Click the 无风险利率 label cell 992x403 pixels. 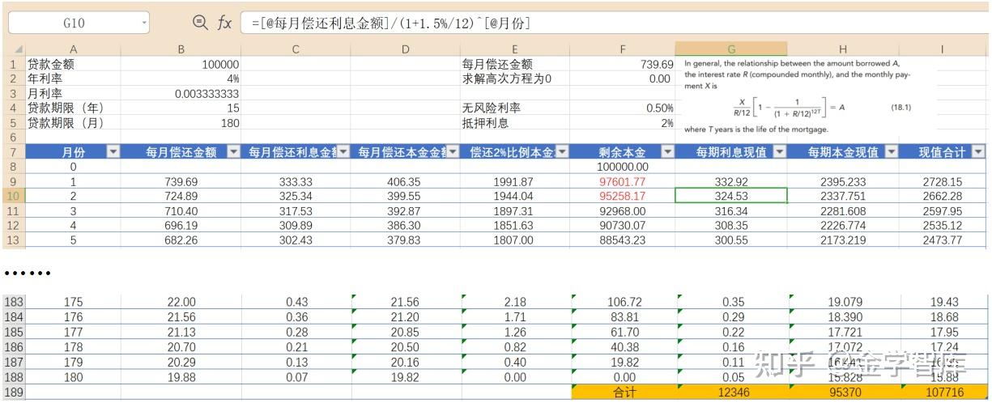[x=514, y=108]
